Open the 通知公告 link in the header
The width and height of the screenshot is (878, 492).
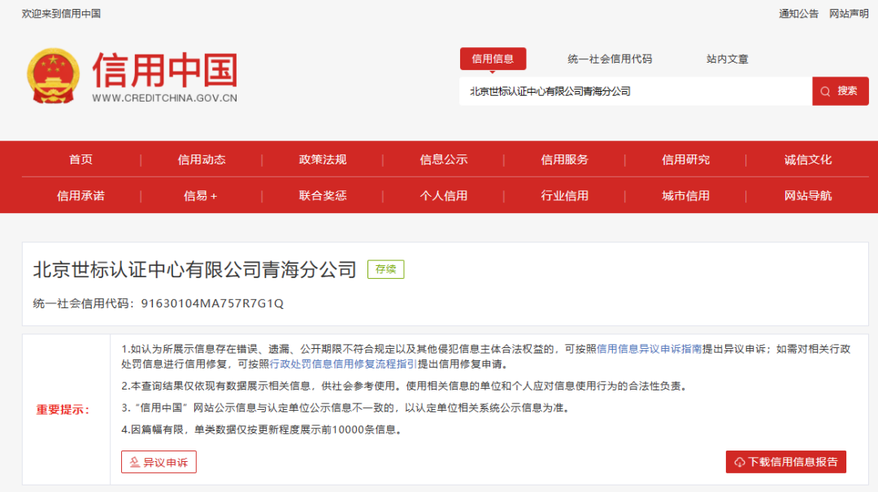[x=801, y=14]
